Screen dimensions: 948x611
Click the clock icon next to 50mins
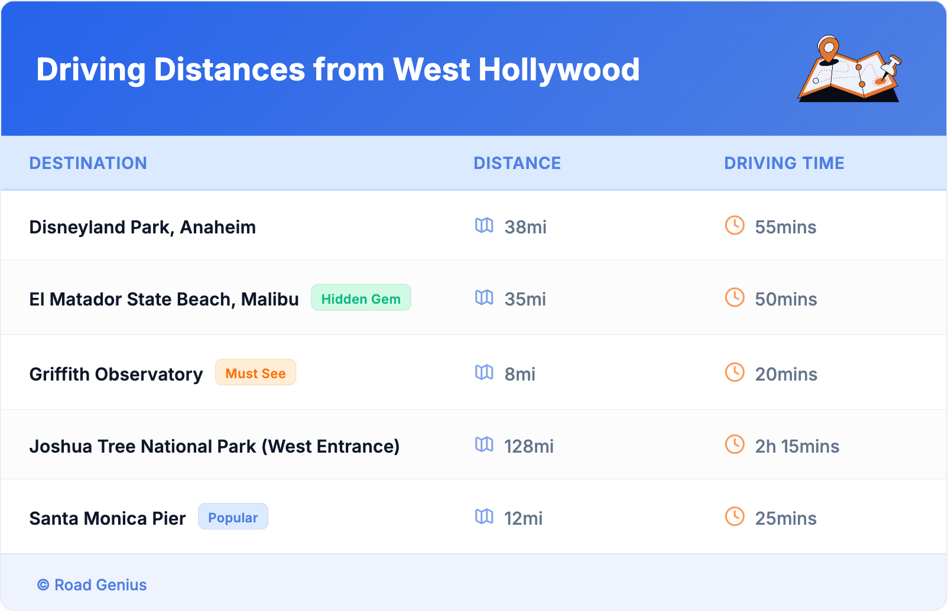(735, 298)
